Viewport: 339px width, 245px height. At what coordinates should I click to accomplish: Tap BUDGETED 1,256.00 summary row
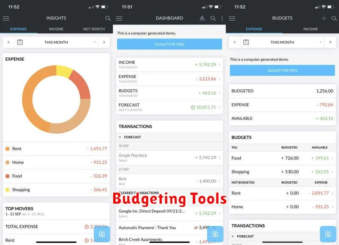pyautogui.click(x=282, y=91)
